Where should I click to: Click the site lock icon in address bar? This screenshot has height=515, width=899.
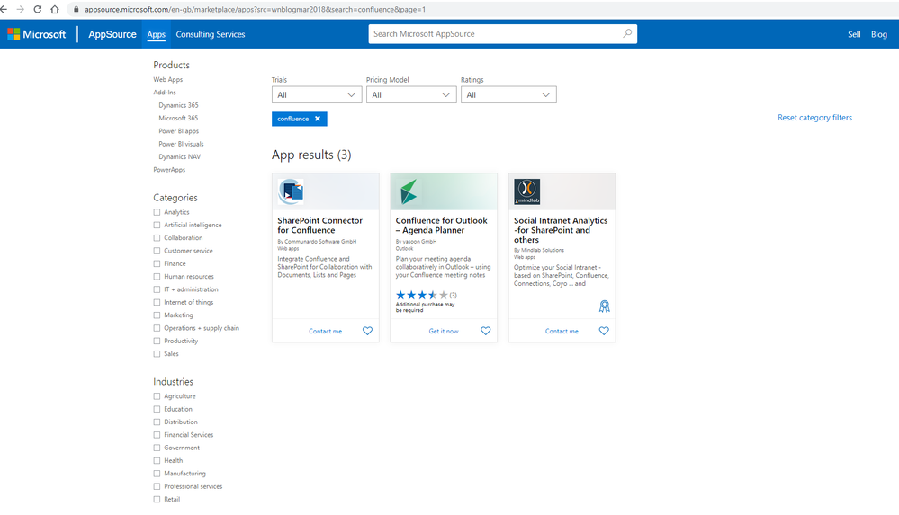point(76,10)
